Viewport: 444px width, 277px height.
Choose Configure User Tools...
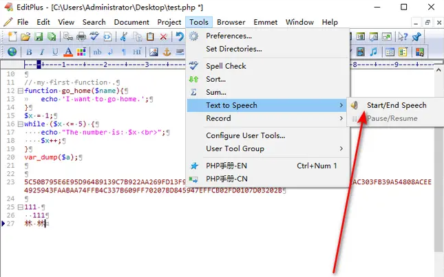[268, 135]
